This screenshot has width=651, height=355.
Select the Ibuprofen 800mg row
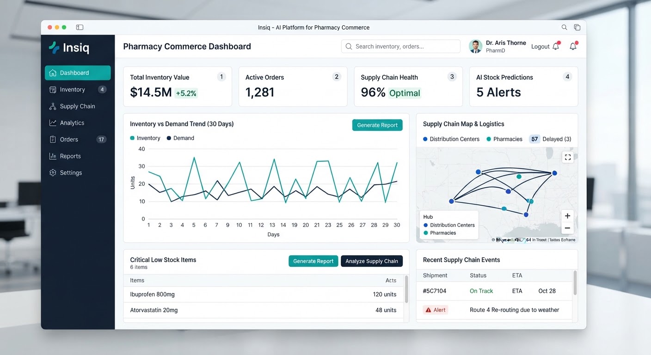264,294
